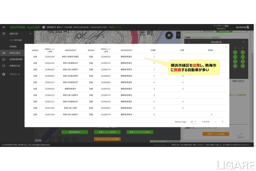The image size is (256, 171).
Task: Open the 操作説明書 document icon
Action: pos(248,27)
